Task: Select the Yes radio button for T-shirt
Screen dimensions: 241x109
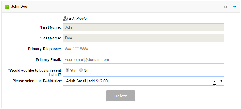Action: click(x=67, y=70)
